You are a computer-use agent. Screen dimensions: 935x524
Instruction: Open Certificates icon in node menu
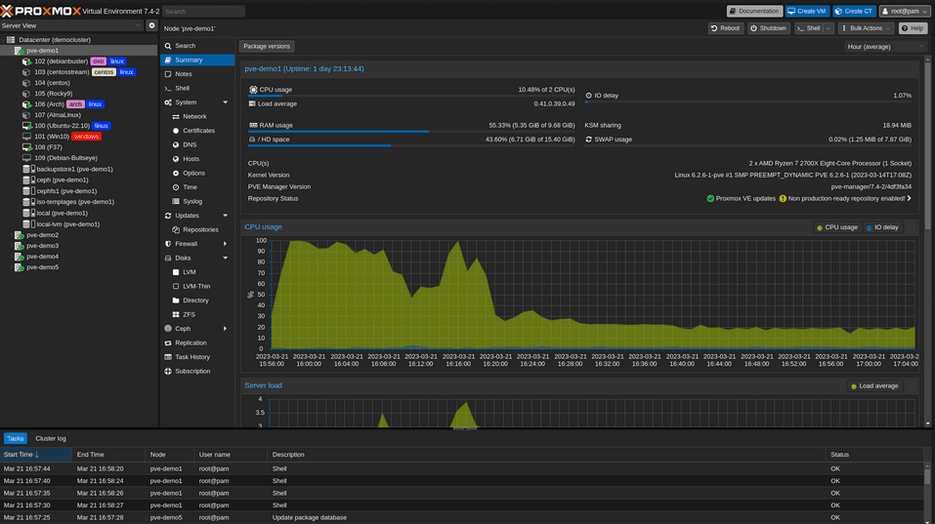(x=176, y=131)
